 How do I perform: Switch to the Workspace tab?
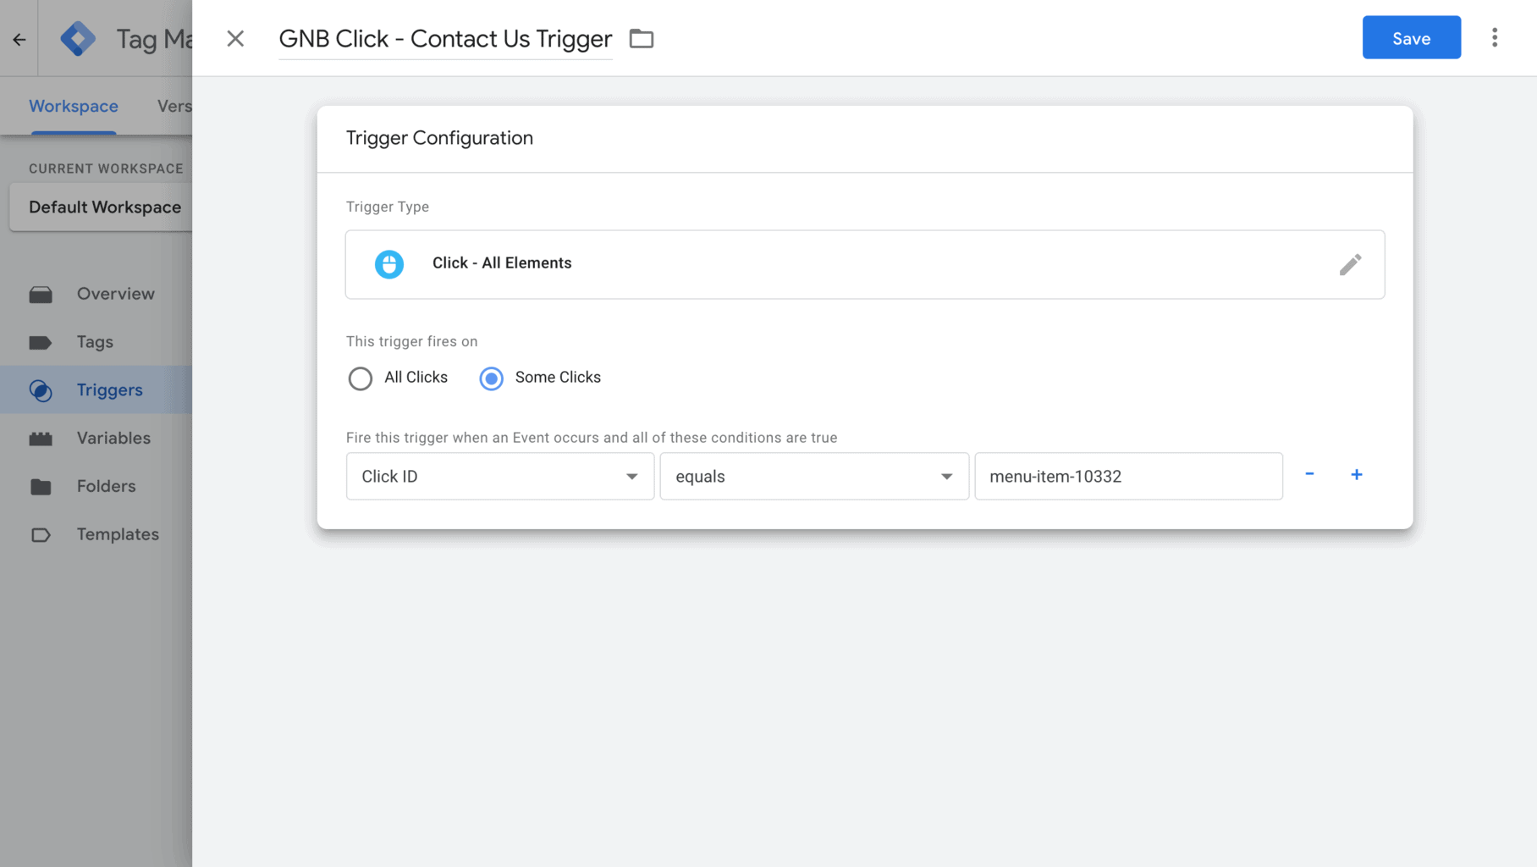(x=73, y=106)
